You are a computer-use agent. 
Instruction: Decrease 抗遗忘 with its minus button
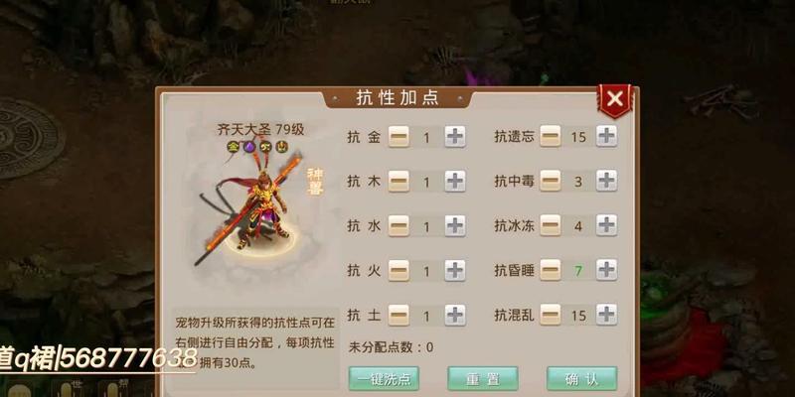(551, 136)
